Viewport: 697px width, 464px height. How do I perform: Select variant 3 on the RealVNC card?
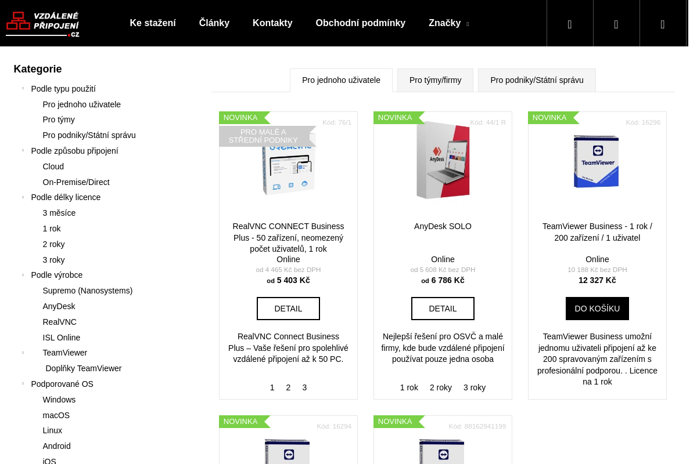pos(304,387)
